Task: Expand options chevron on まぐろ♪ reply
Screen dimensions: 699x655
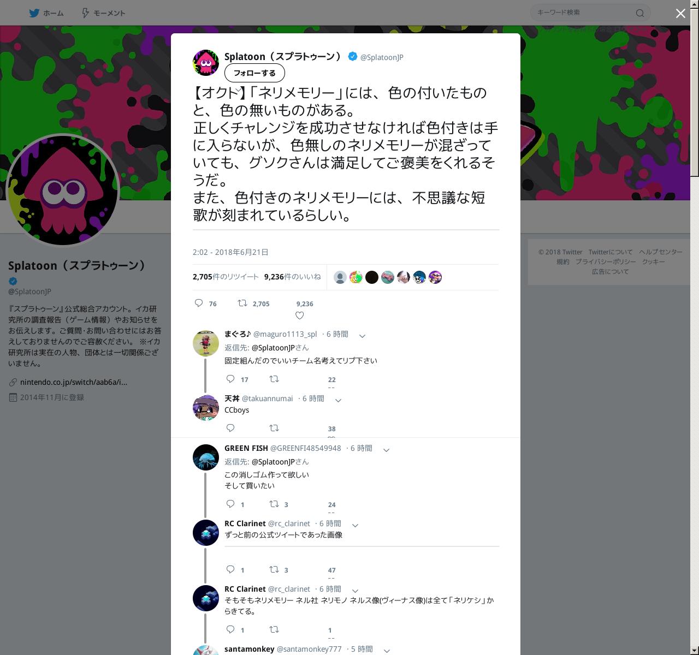Action: pyautogui.click(x=362, y=336)
